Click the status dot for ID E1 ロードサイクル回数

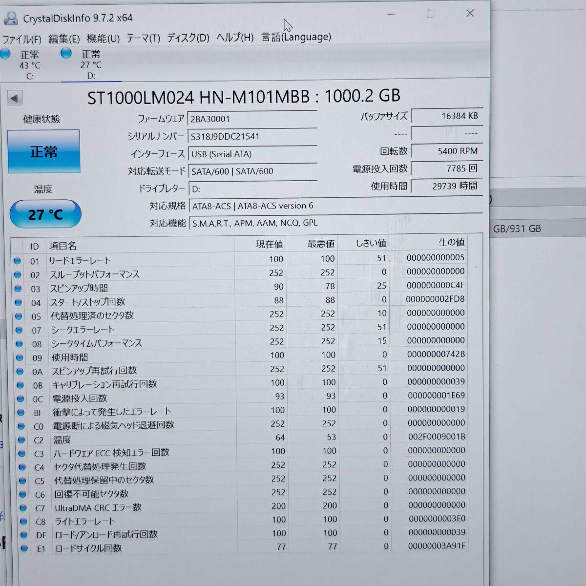24,548
